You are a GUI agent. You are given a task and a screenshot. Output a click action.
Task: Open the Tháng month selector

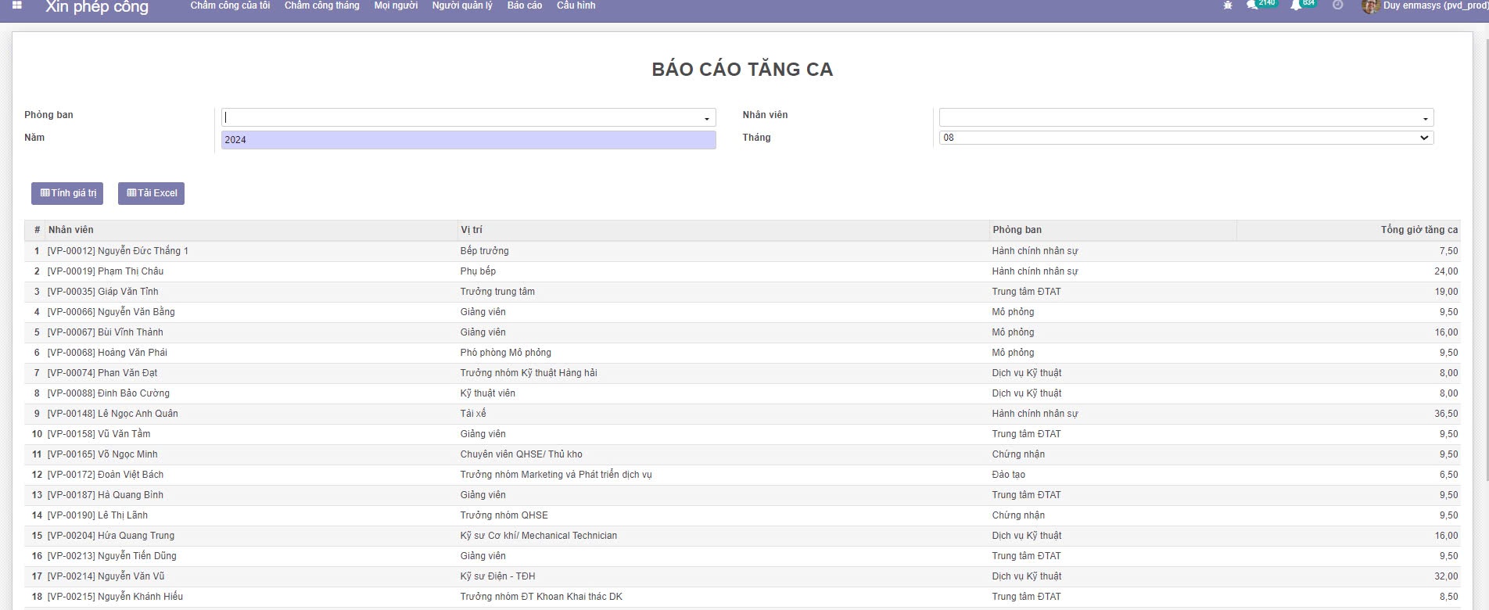click(x=1186, y=138)
